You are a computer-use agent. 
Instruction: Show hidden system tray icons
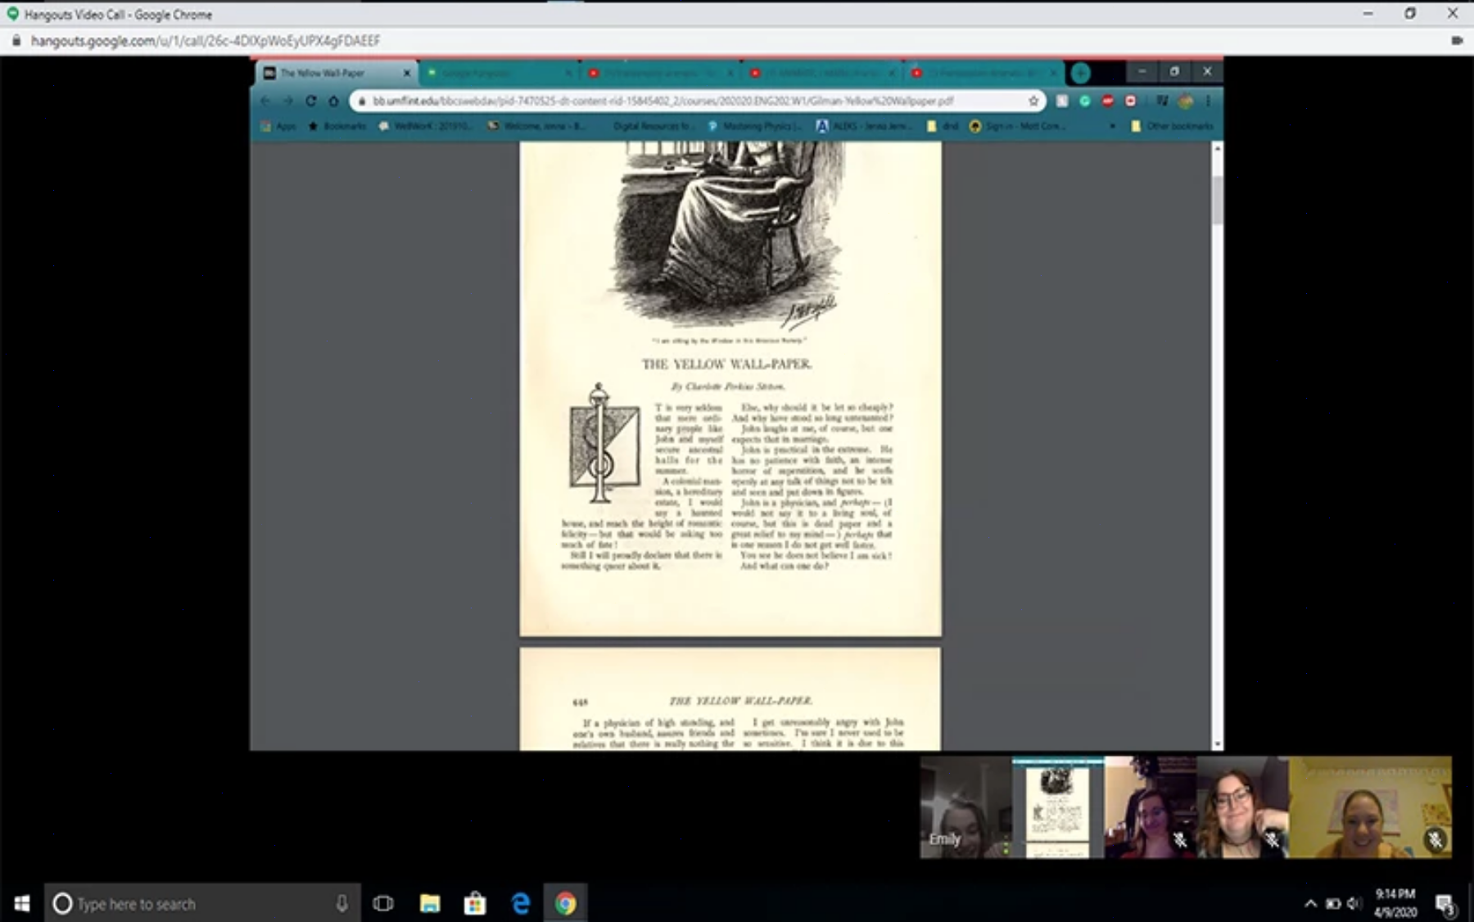point(1310,903)
